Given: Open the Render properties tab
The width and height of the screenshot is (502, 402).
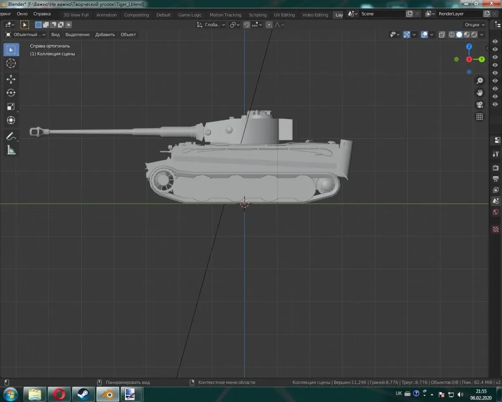Looking at the screenshot, I should point(496,168).
